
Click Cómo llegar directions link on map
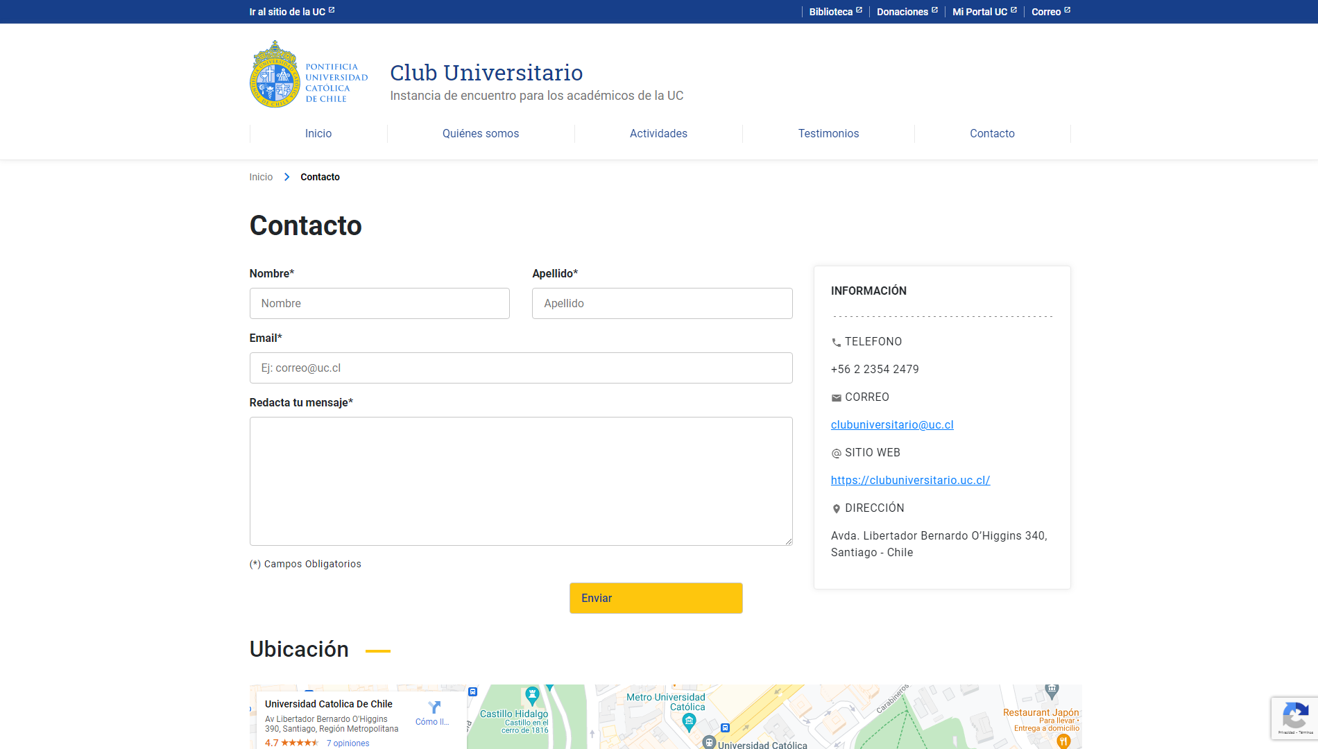click(432, 722)
